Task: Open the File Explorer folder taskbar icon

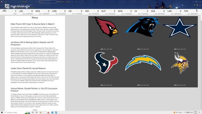Action: 40,112
